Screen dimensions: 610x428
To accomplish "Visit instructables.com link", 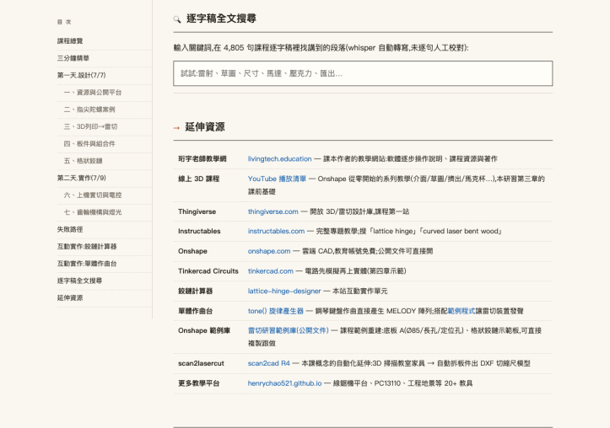I will pyautogui.click(x=276, y=231).
